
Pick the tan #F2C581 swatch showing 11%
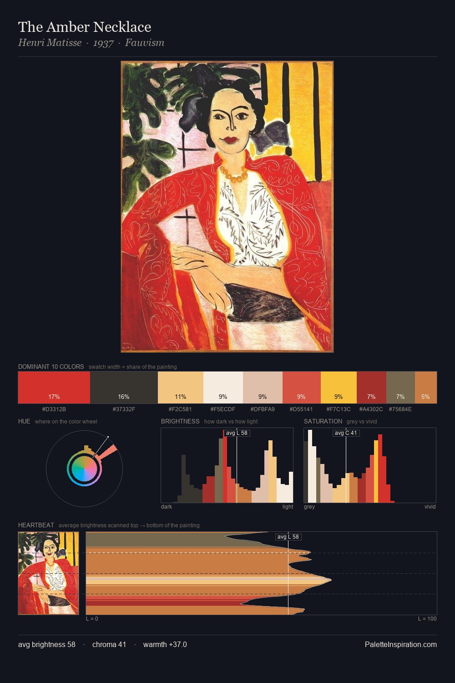click(x=181, y=387)
